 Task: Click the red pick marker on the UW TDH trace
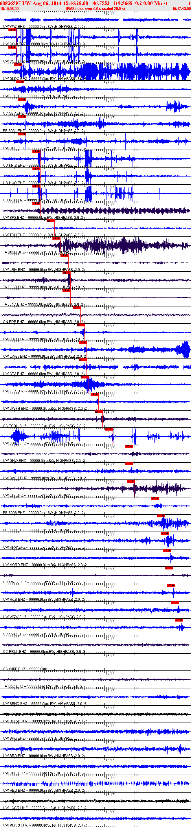pos(50,221)
